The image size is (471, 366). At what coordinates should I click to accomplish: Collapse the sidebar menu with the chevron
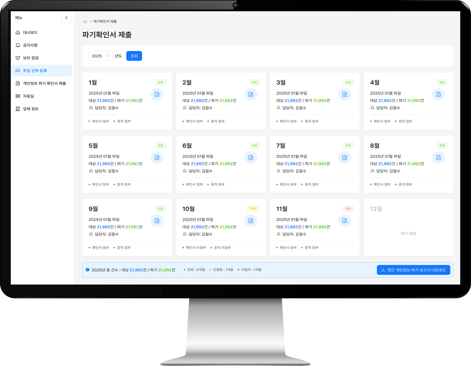point(66,18)
